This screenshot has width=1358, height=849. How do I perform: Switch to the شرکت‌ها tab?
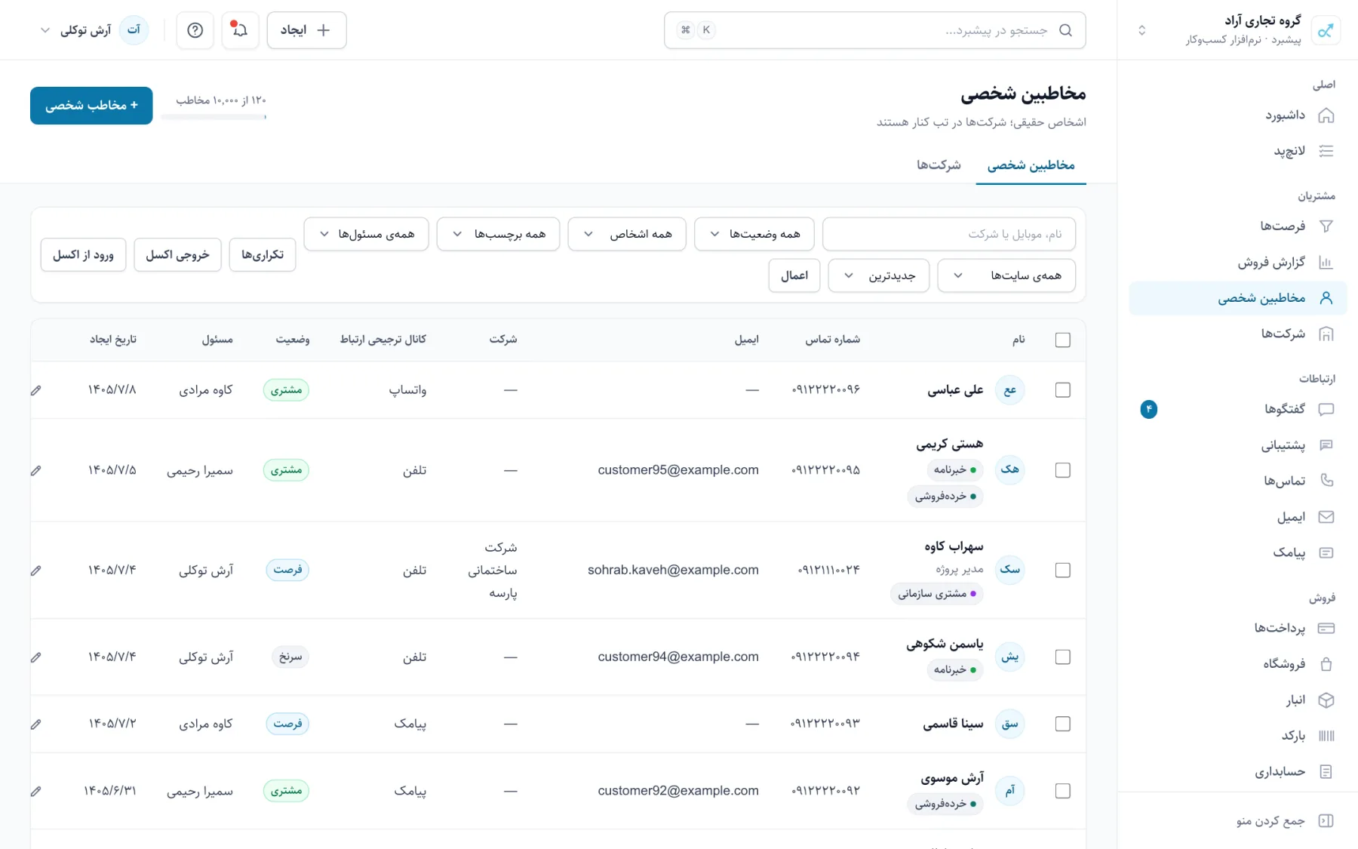[x=939, y=165]
